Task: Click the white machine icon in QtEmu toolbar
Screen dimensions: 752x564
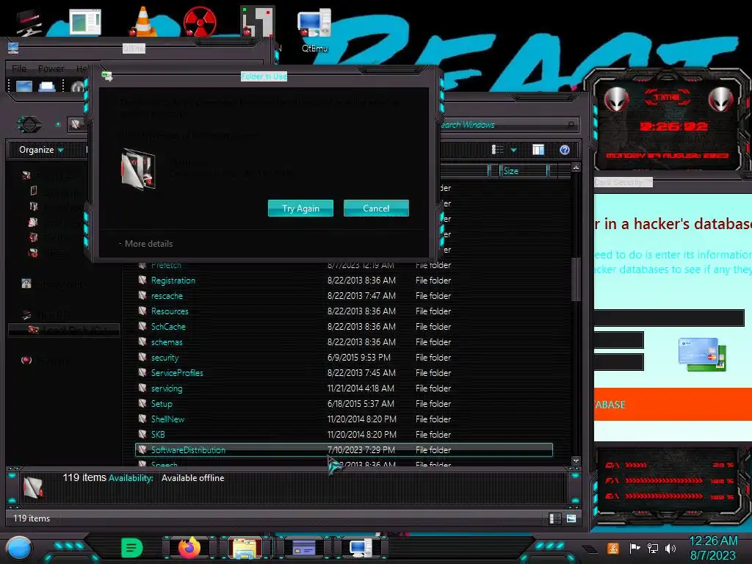Action: tap(46, 87)
